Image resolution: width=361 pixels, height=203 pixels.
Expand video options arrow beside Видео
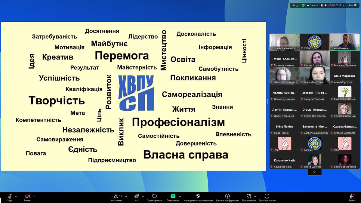point(34,196)
